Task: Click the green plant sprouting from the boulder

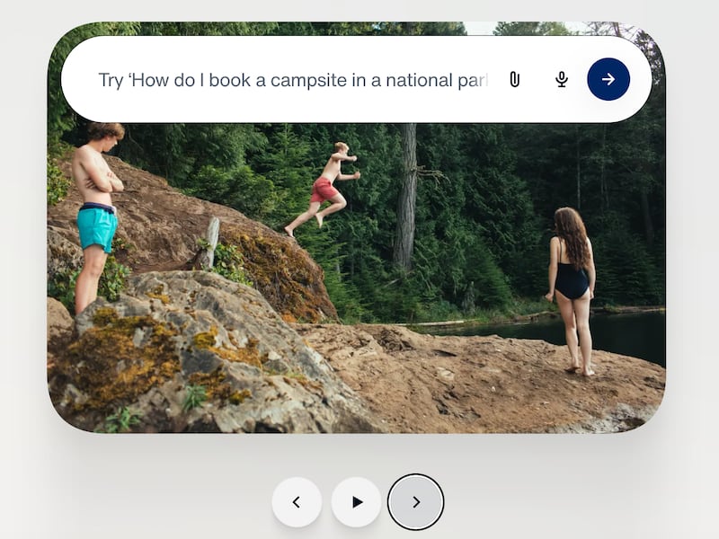Action: (x=194, y=396)
